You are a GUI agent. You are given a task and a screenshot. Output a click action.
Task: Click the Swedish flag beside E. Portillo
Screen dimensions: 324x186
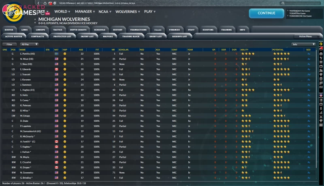click(x=56, y=53)
